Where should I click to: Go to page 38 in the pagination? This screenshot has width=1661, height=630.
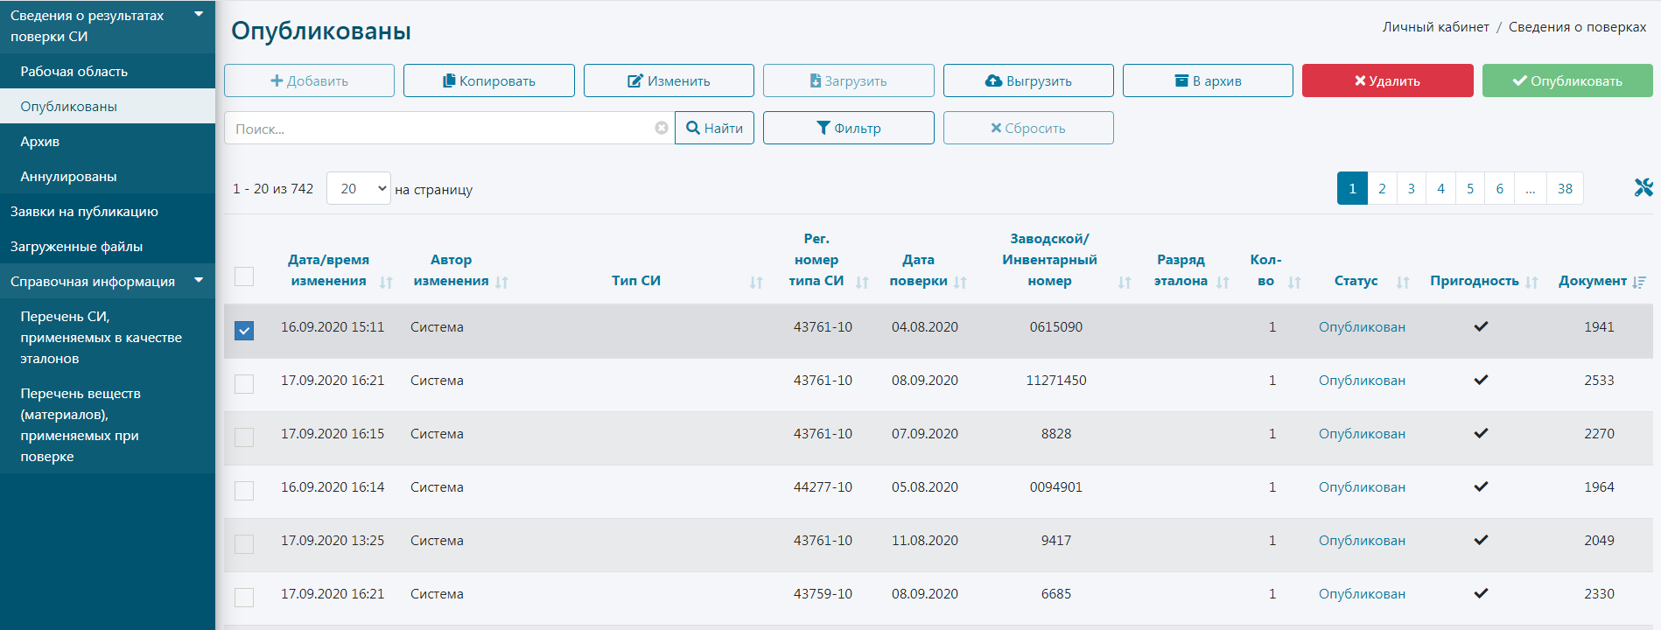[x=1565, y=189]
